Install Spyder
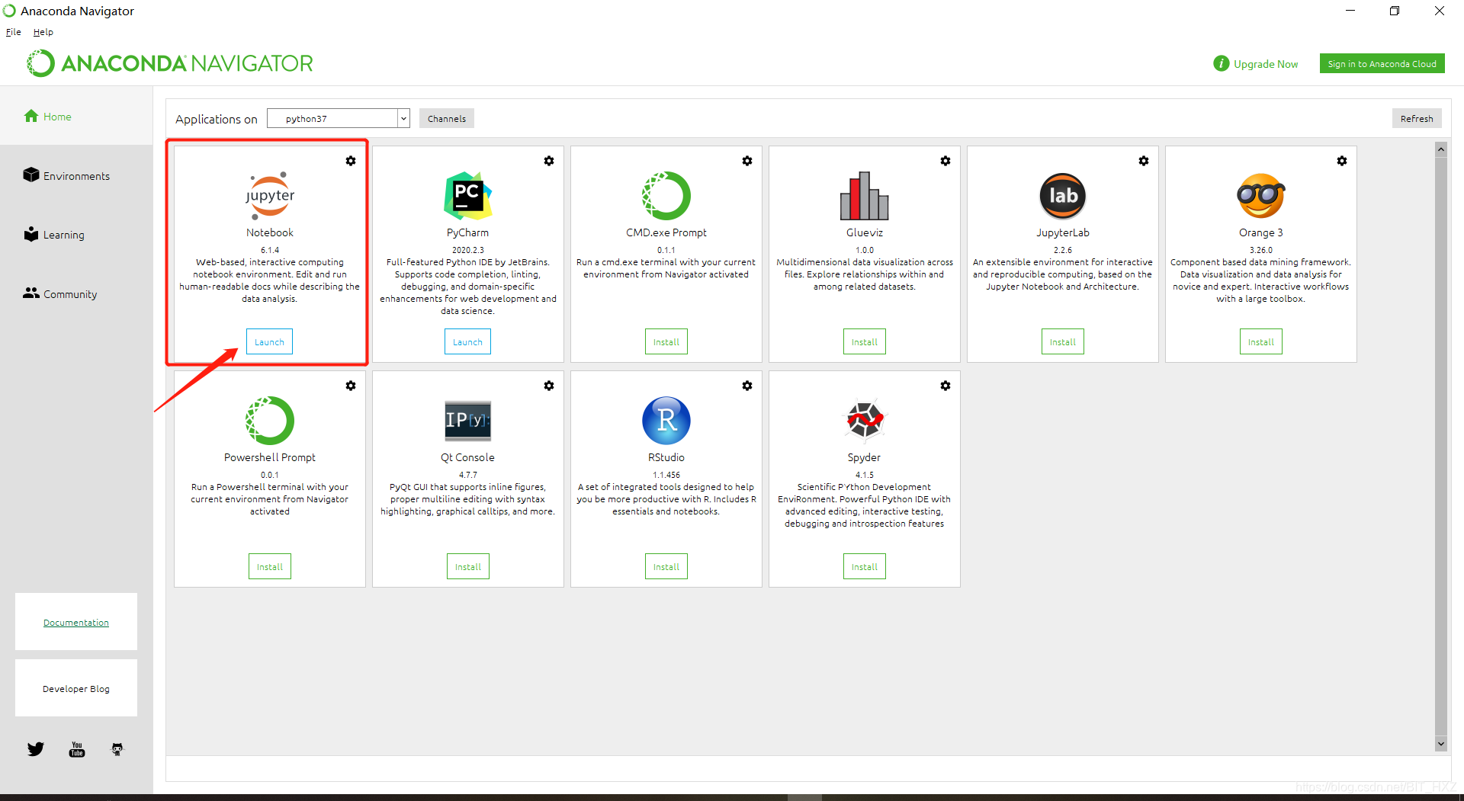This screenshot has width=1464, height=801. 865,567
